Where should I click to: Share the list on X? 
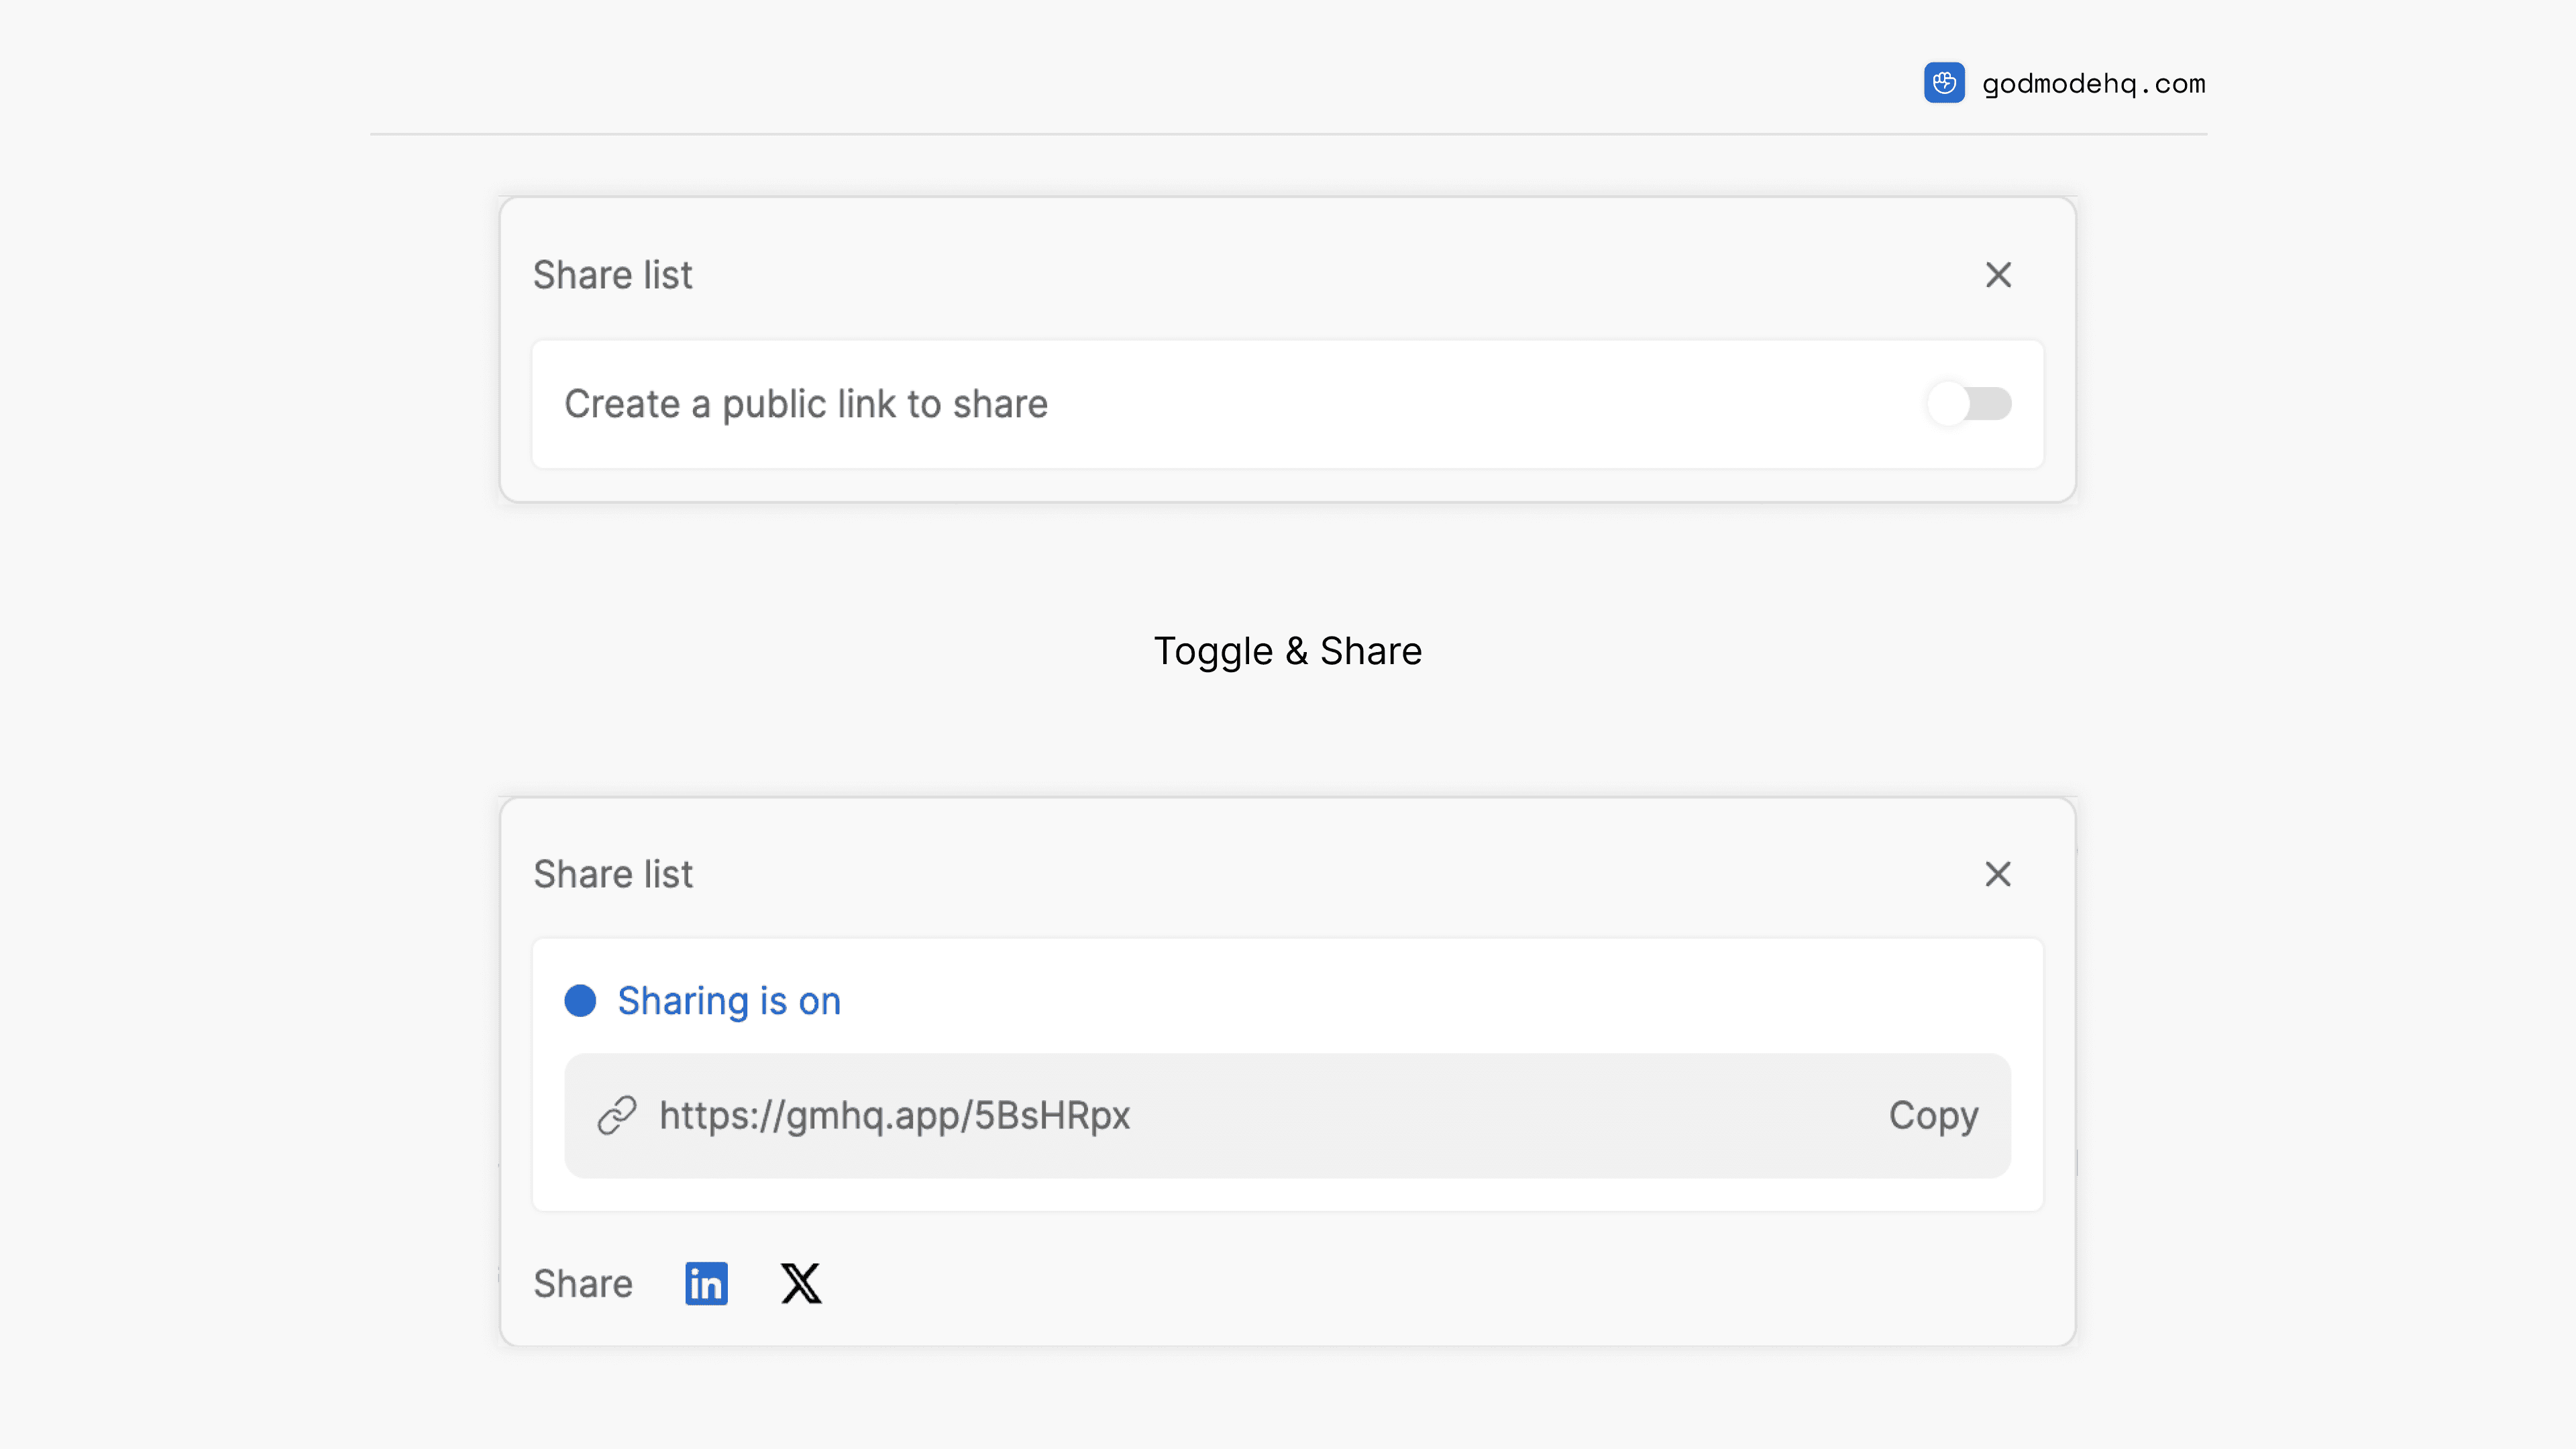[x=801, y=1284]
